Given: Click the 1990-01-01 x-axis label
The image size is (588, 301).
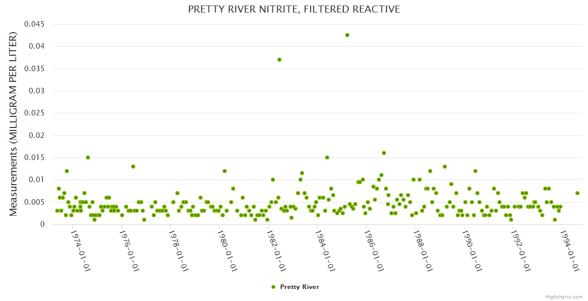Looking at the screenshot, I should pyautogui.click(x=471, y=251).
